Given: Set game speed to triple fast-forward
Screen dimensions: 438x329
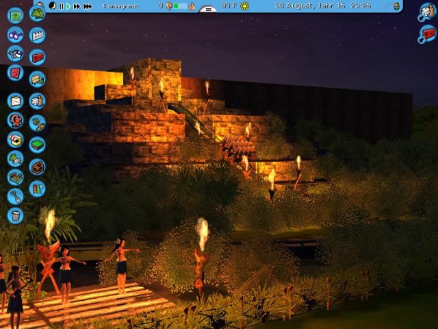Looking at the screenshot, I should (88, 6).
